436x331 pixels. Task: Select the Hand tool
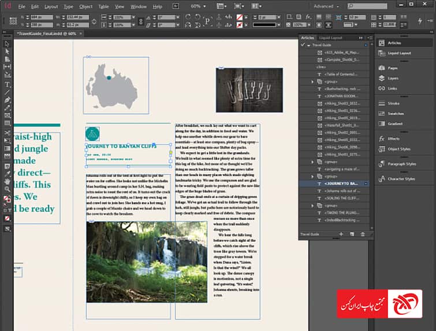click(7, 181)
